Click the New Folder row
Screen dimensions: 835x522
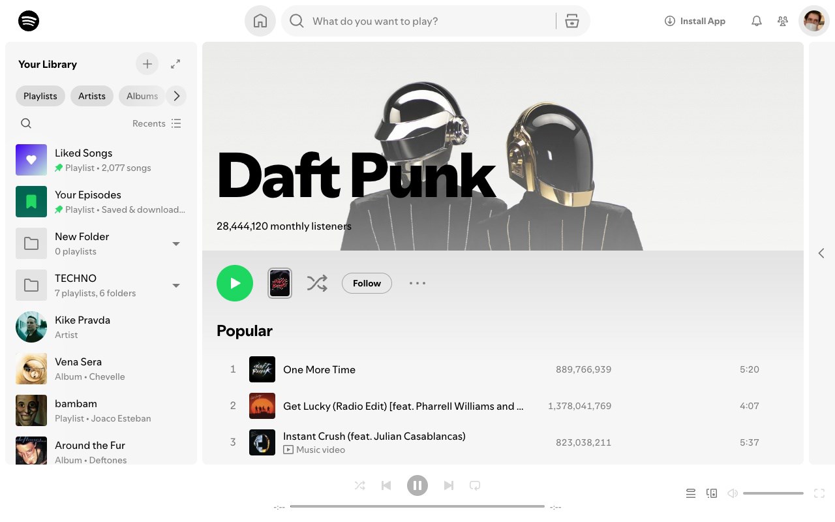pyautogui.click(x=101, y=243)
